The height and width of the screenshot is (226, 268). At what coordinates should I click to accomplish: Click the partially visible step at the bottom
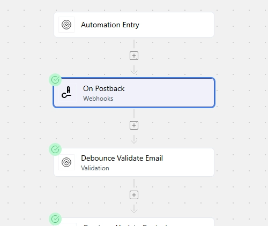tap(134, 222)
